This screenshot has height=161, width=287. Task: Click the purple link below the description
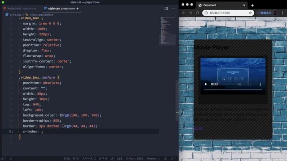coord(199,128)
